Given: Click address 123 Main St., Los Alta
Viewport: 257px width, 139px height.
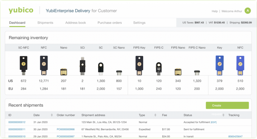Looking at the screenshot, I should click(104, 122).
